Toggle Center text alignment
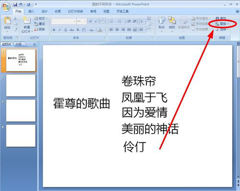 (x=117, y=30)
